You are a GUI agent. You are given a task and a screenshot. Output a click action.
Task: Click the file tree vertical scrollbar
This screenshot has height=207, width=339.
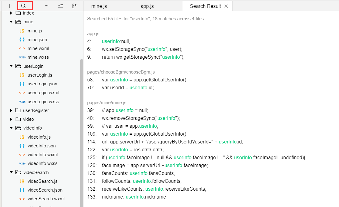[82, 133]
